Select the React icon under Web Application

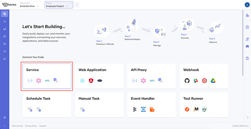(x=82, y=81)
